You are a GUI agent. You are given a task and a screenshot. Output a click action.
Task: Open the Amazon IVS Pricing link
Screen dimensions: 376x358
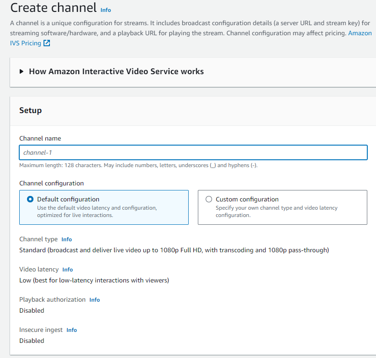coord(26,43)
